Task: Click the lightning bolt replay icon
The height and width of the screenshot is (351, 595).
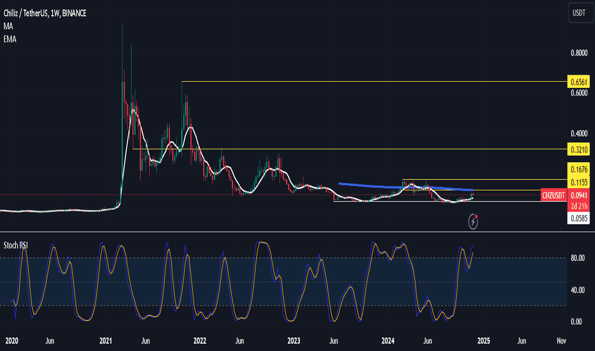Action: pos(473,221)
